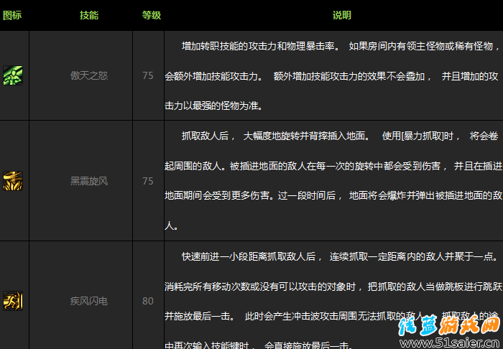This screenshot has height=349, width=503.
Task: Click the 图标 column header
Action: click(12, 15)
